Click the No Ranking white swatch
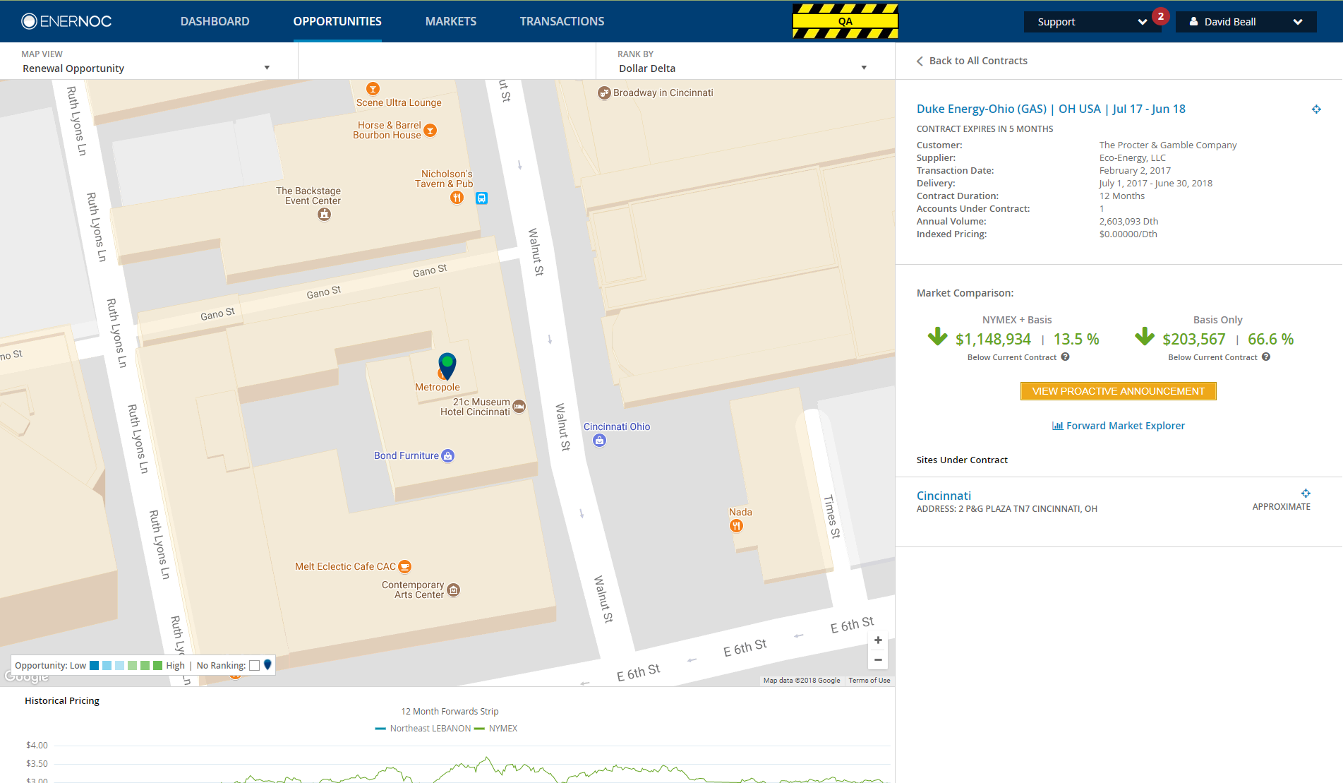This screenshot has width=1343, height=783. pos(255,665)
